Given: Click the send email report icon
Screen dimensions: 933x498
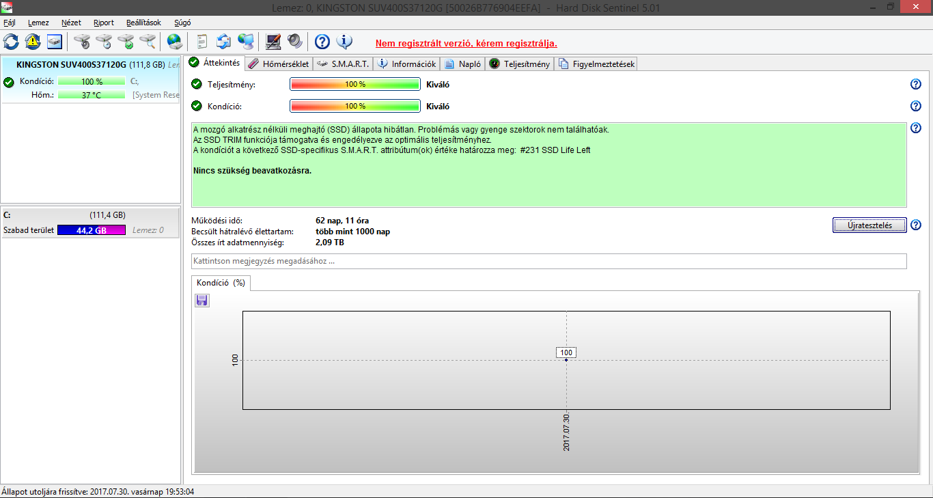Looking at the screenshot, I should 224,42.
